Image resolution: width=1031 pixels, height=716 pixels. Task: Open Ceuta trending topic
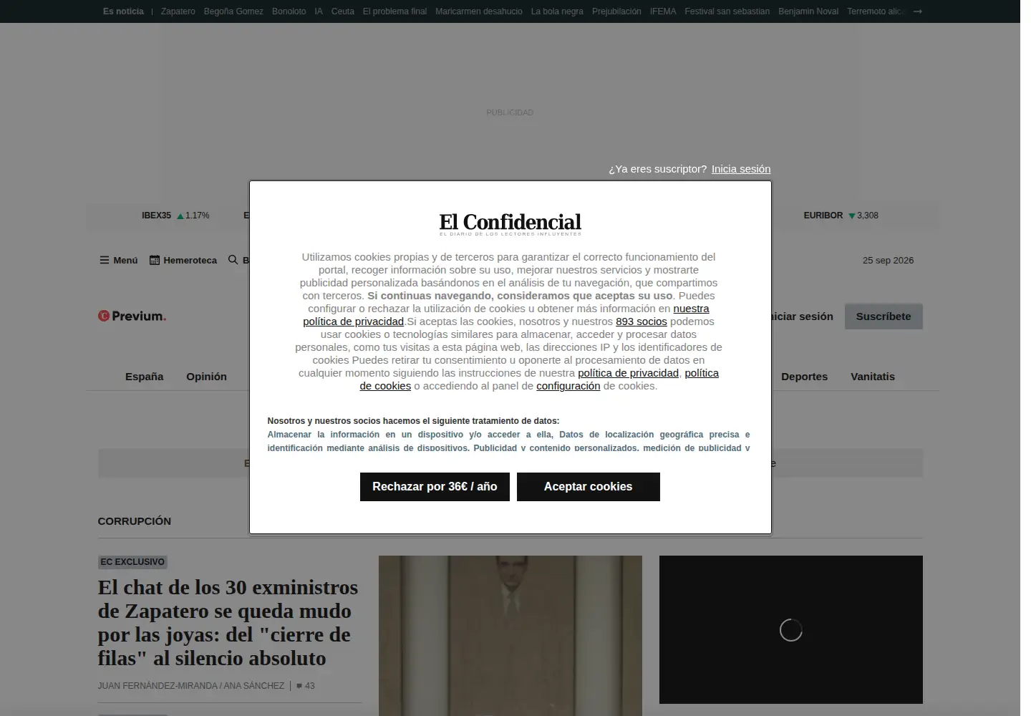[343, 11]
